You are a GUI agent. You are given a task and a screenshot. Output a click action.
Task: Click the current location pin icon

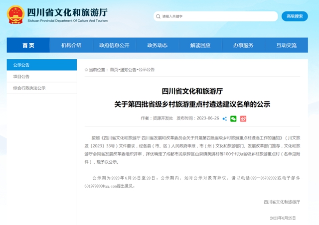click(86, 70)
